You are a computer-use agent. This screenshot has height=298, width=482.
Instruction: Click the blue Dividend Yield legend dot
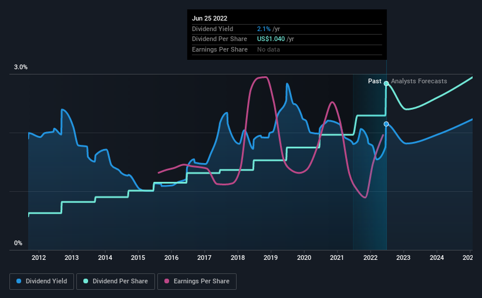coord(19,281)
